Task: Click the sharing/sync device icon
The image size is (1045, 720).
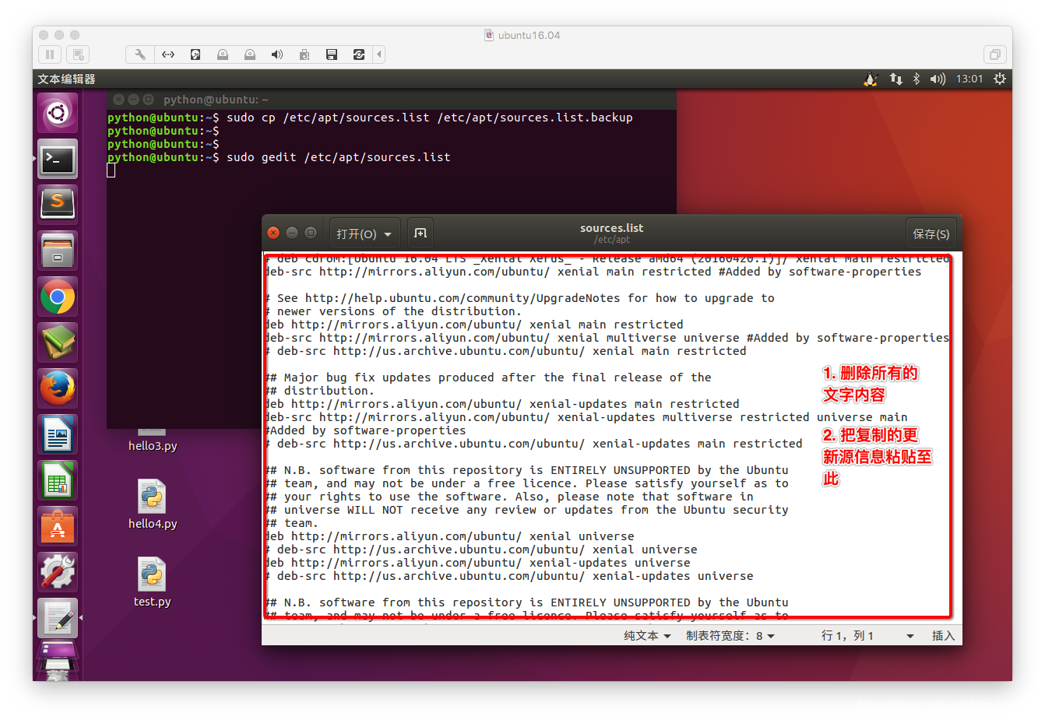Action: coord(359,54)
